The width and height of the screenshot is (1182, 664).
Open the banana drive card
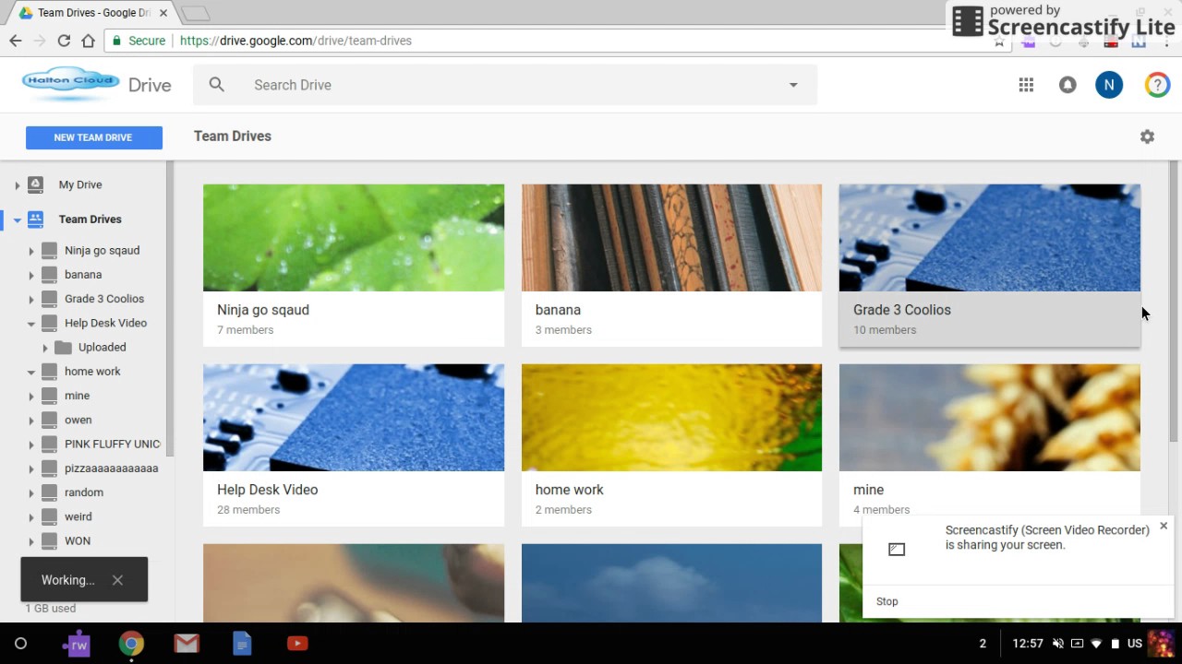[671, 266]
